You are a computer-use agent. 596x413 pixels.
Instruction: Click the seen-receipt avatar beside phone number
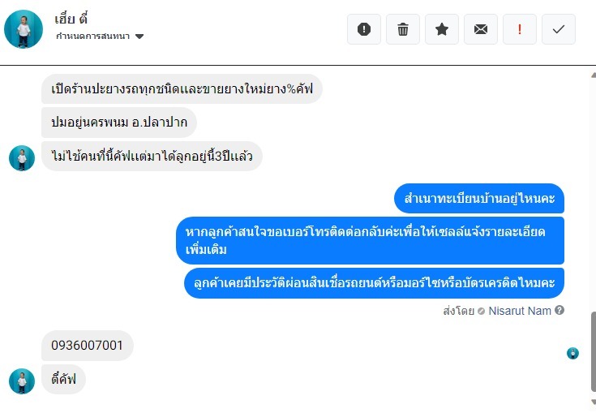[572, 353]
